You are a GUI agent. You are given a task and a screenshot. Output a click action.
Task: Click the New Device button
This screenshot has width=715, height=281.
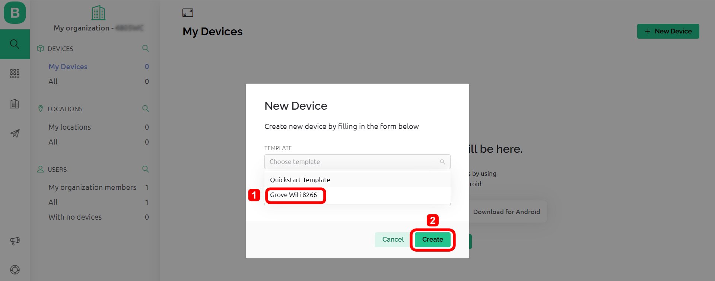[x=668, y=31]
